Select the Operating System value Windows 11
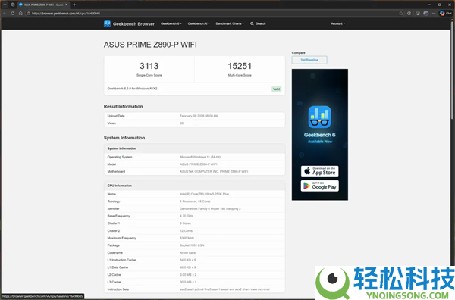The height and width of the screenshot is (300, 455). pos(200,157)
